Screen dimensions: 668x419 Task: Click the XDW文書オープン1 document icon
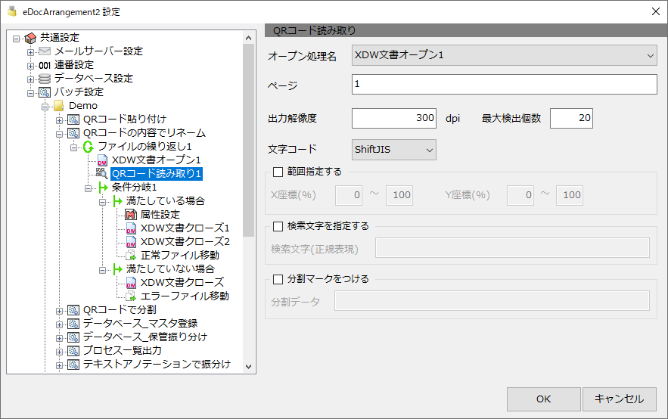(102, 160)
